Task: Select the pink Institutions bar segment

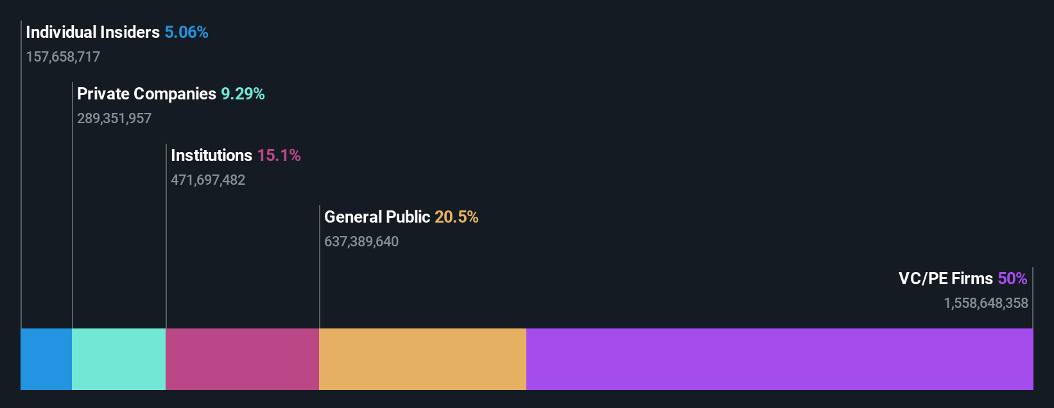Action: pos(242,359)
